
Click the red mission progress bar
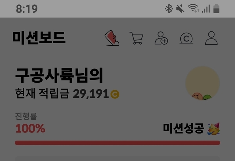click(117, 143)
